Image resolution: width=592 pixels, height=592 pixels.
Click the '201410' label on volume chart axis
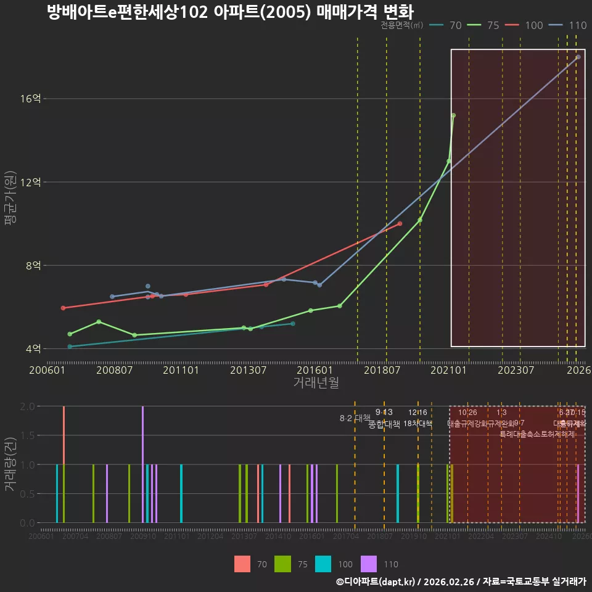coord(278,536)
